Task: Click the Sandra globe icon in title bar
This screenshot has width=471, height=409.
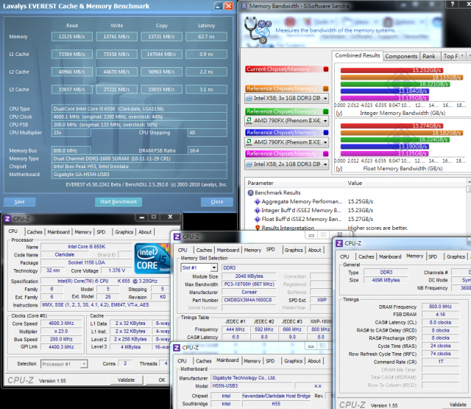Action: click(244, 6)
